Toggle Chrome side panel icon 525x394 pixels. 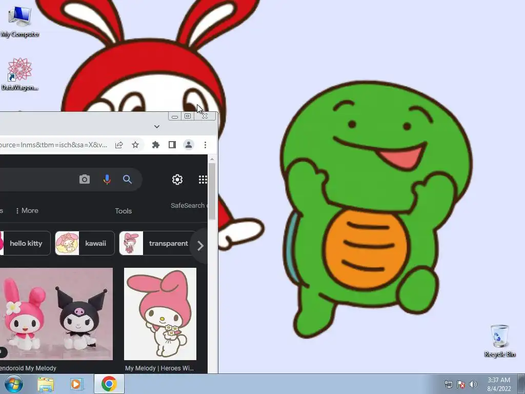pos(172,145)
